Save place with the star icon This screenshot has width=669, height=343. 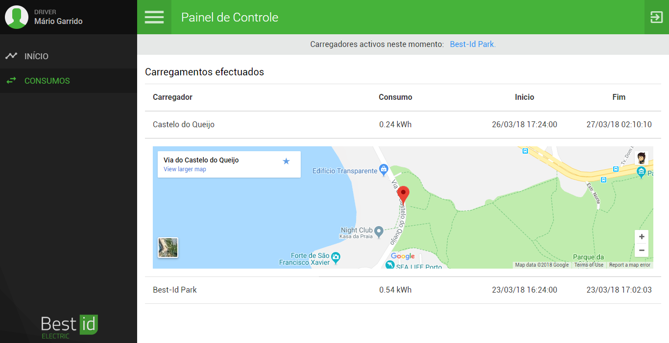(287, 161)
